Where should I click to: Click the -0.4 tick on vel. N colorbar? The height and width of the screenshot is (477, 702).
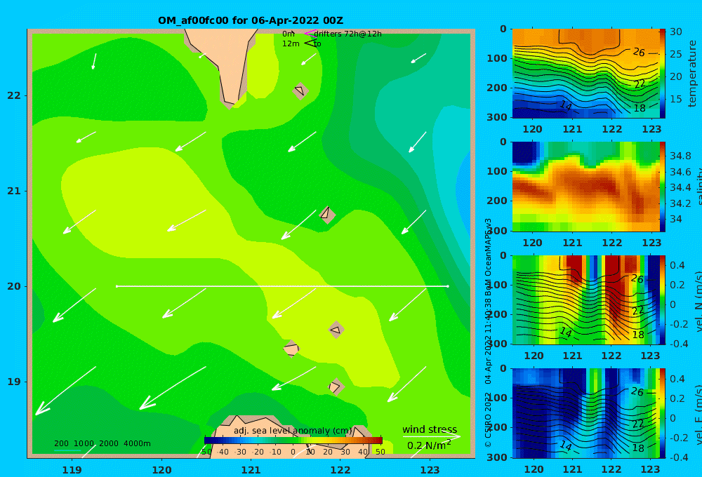(679, 344)
